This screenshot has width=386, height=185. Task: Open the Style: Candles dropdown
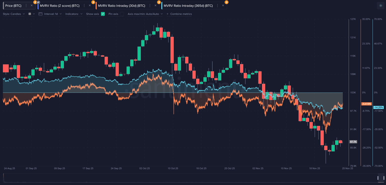[14, 14]
